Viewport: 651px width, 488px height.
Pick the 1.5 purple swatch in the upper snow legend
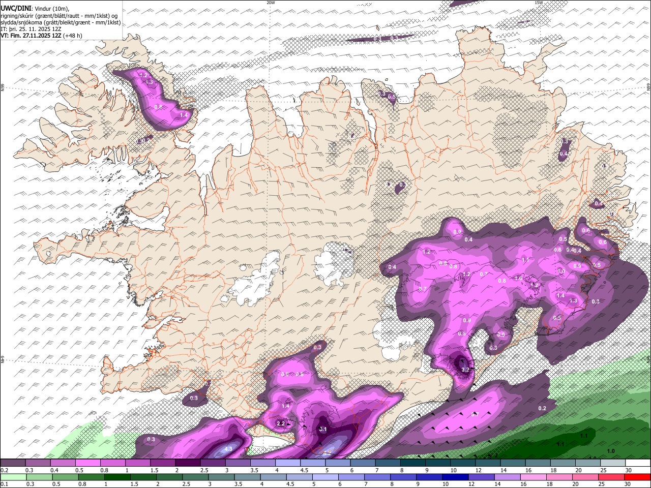pyautogui.click(x=163, y=463)
